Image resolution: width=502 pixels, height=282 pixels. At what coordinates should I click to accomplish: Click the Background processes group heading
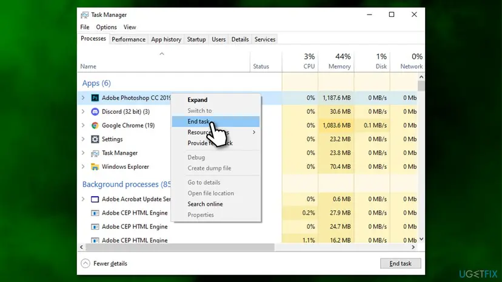(x=127, y=185)
